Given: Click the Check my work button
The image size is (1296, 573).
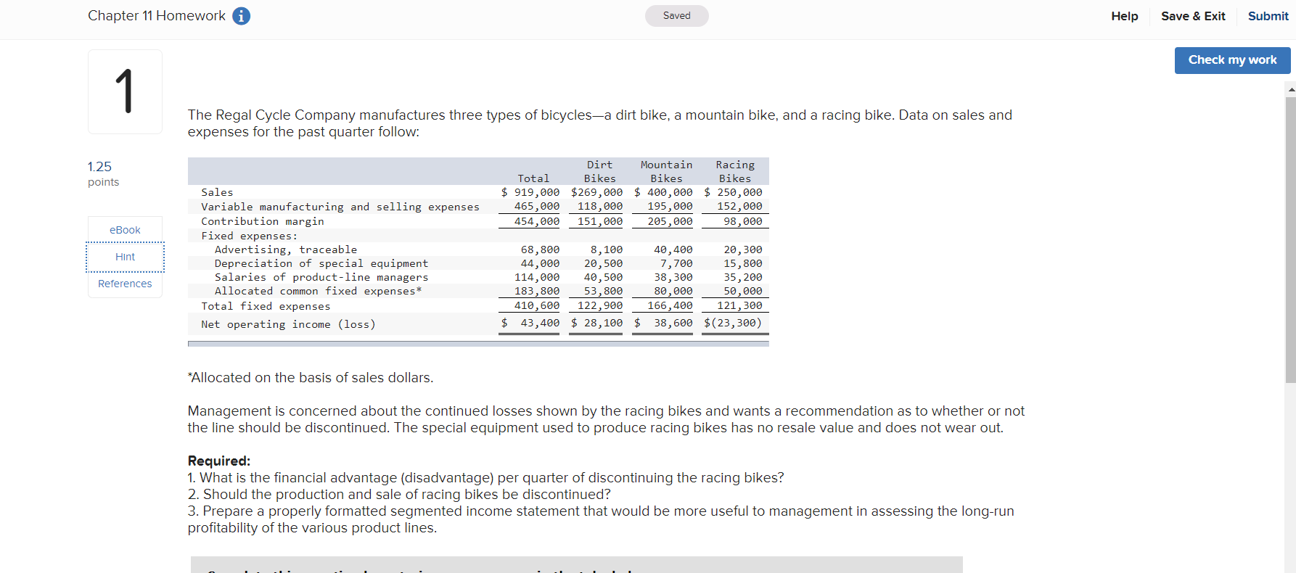Looking at the screenshot, I should [x=1232, y=60].
